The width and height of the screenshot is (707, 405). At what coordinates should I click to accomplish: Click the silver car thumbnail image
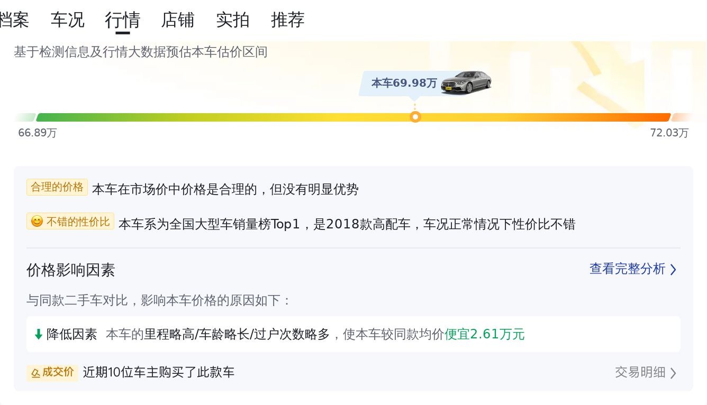466,82
